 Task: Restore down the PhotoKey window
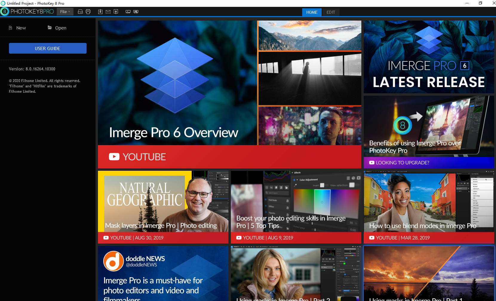(x=480, y=3)
